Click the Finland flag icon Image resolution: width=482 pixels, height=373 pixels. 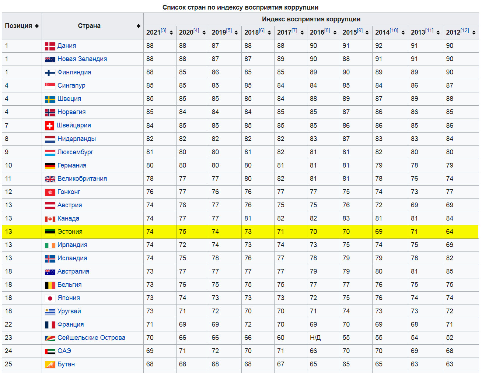click(x=50, y=73)
